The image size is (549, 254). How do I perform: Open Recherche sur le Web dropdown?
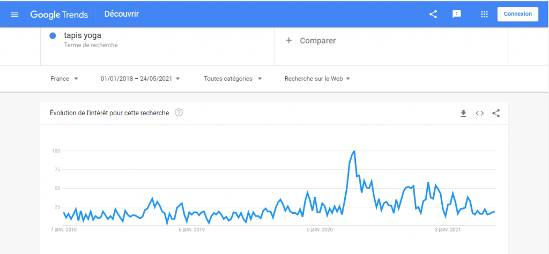[x=317, y=79]
